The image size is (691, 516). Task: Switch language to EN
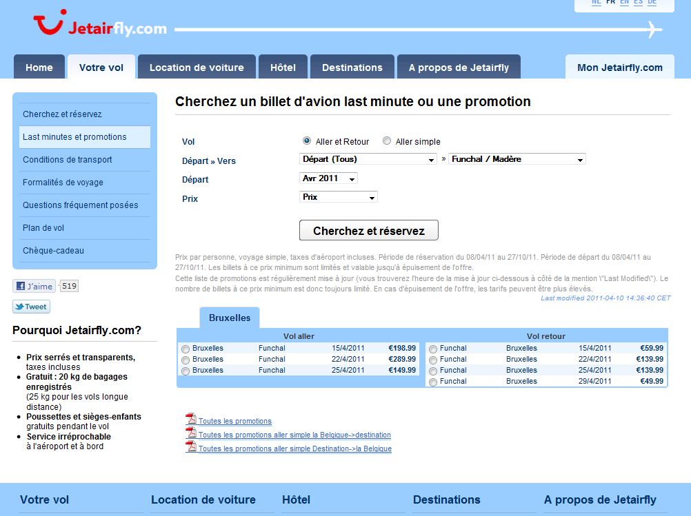tap(625, 2)
